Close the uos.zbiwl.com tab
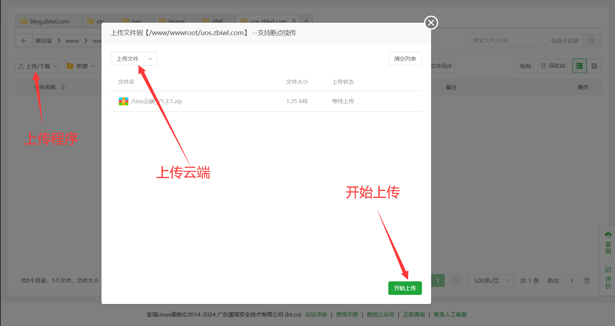The image size is (615, 326). click(x=294, y=21)
